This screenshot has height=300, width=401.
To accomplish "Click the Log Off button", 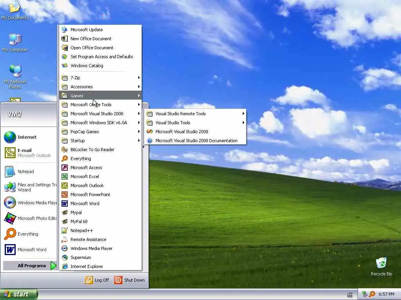I will (97, 280).
